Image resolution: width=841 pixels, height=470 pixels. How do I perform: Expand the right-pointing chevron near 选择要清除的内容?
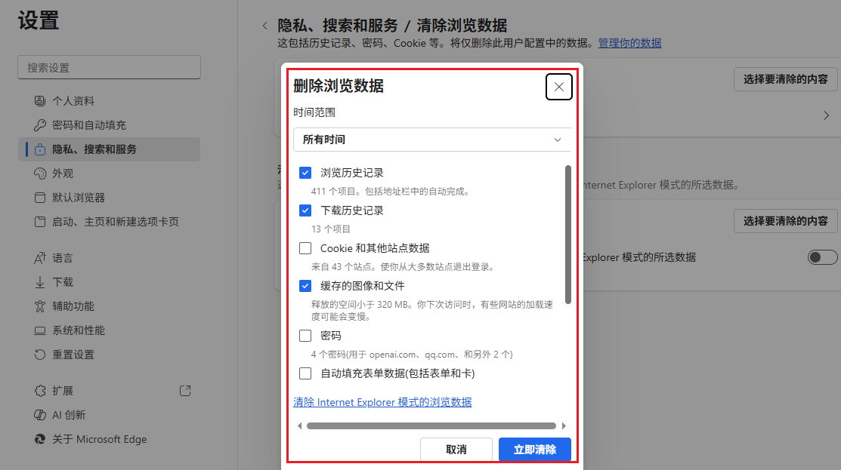(x=827, y=115)
